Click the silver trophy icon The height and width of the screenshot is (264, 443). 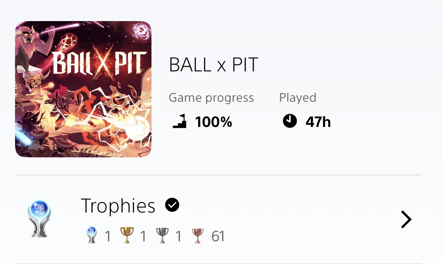162,236
